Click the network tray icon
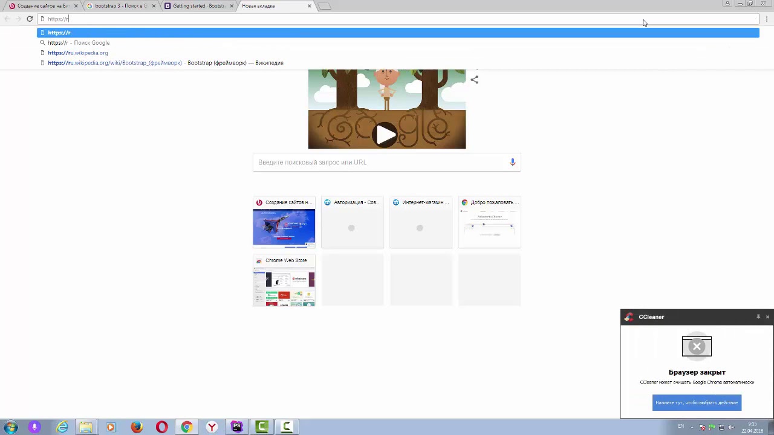Image resolution: width=774 pixels, height=435 pixels. tap(721, 427)
